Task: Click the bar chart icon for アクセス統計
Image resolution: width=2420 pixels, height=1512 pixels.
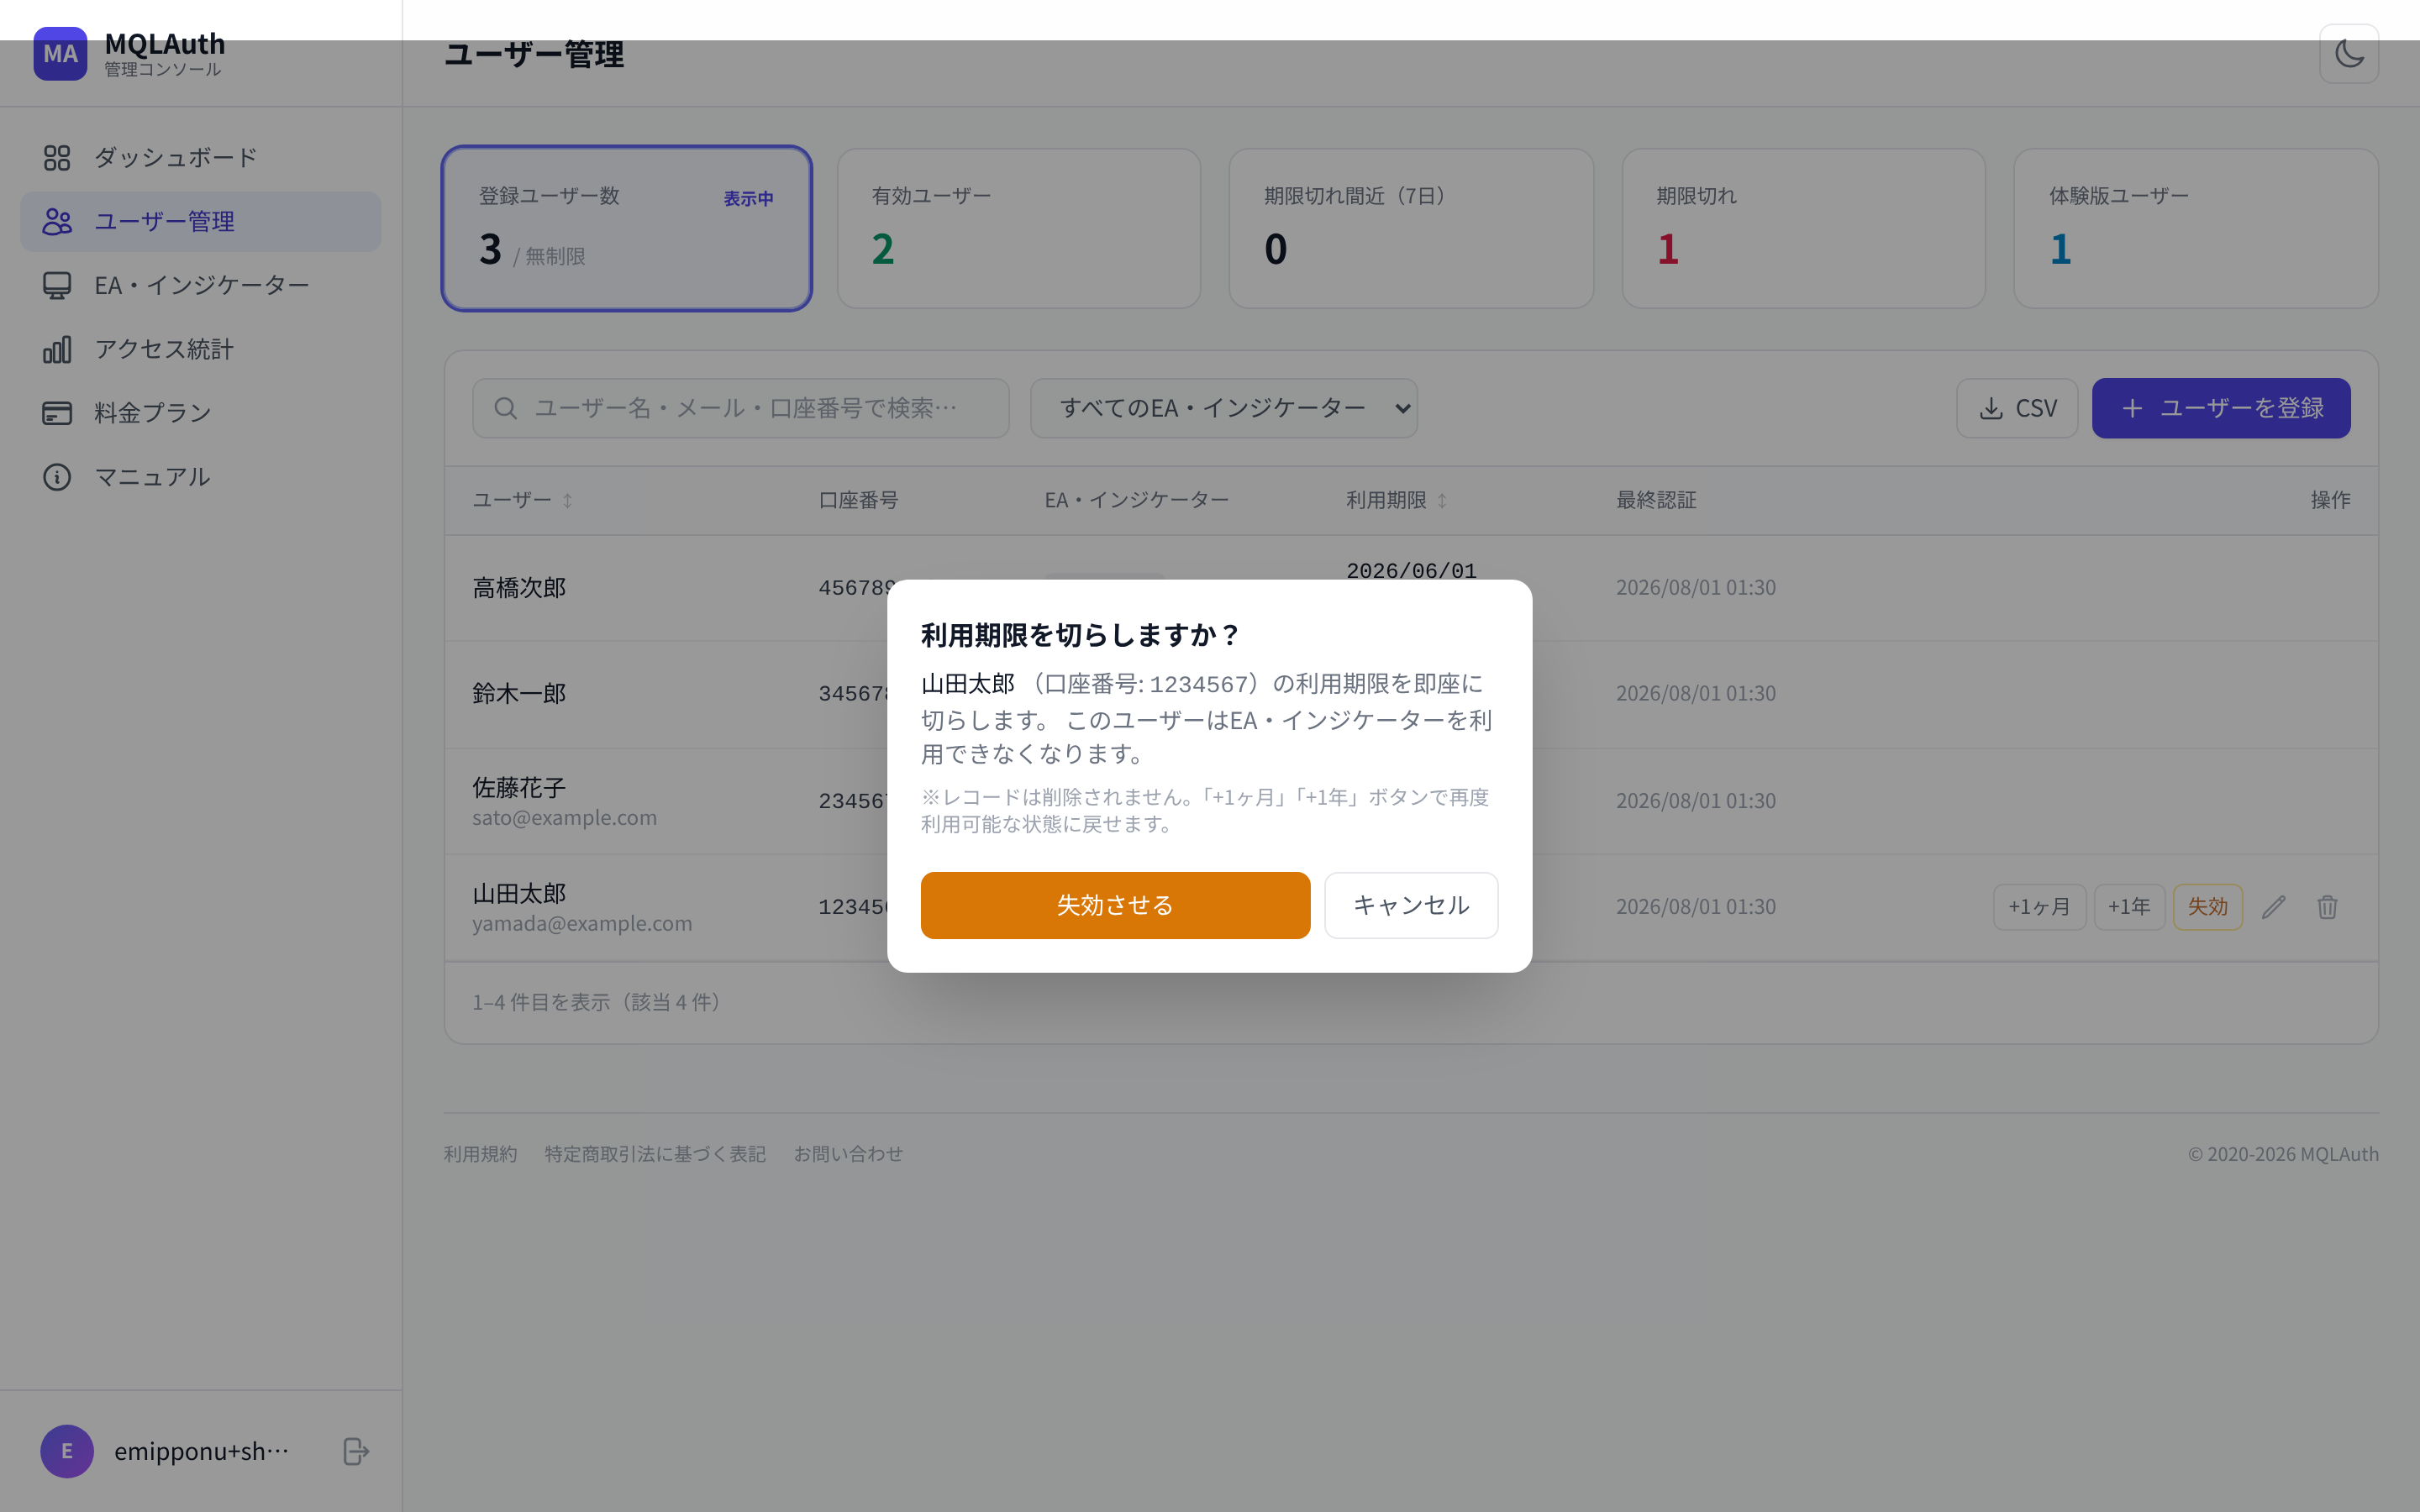Action: (57, 349)
